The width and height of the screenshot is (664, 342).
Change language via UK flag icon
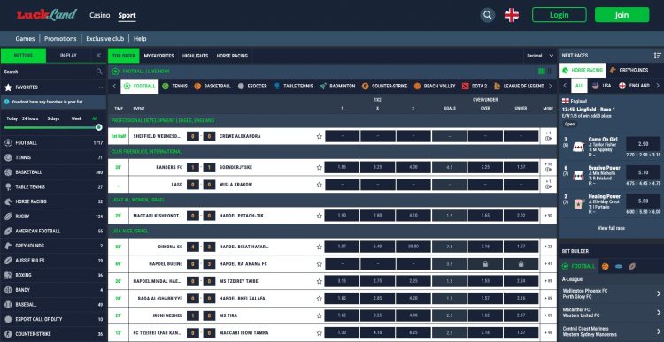click(512, 15)
